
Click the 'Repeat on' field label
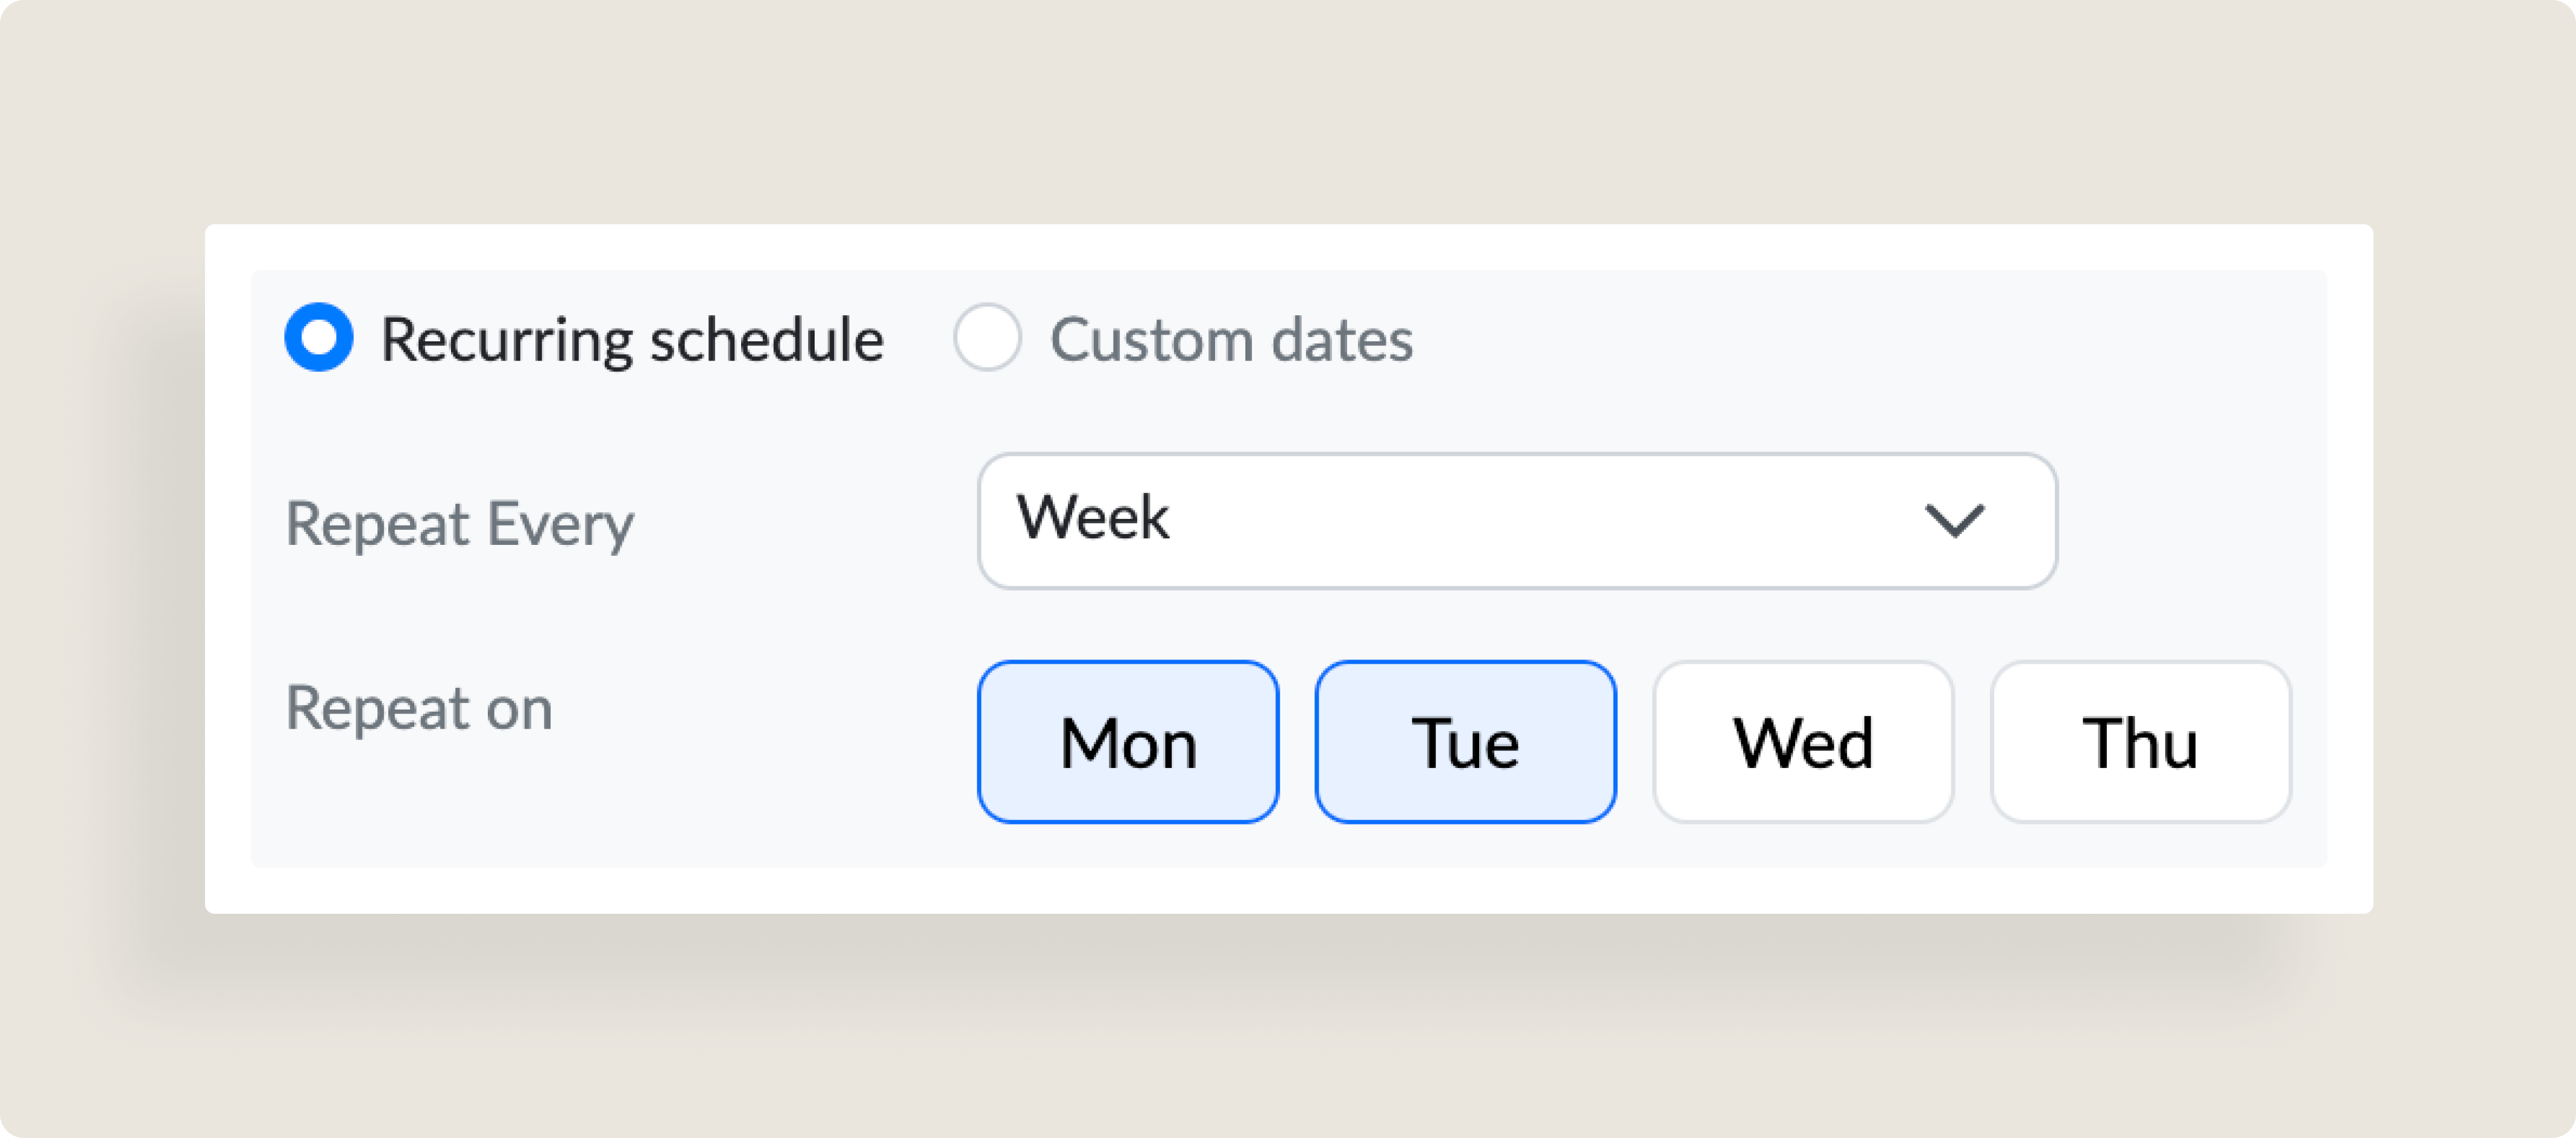418,708
